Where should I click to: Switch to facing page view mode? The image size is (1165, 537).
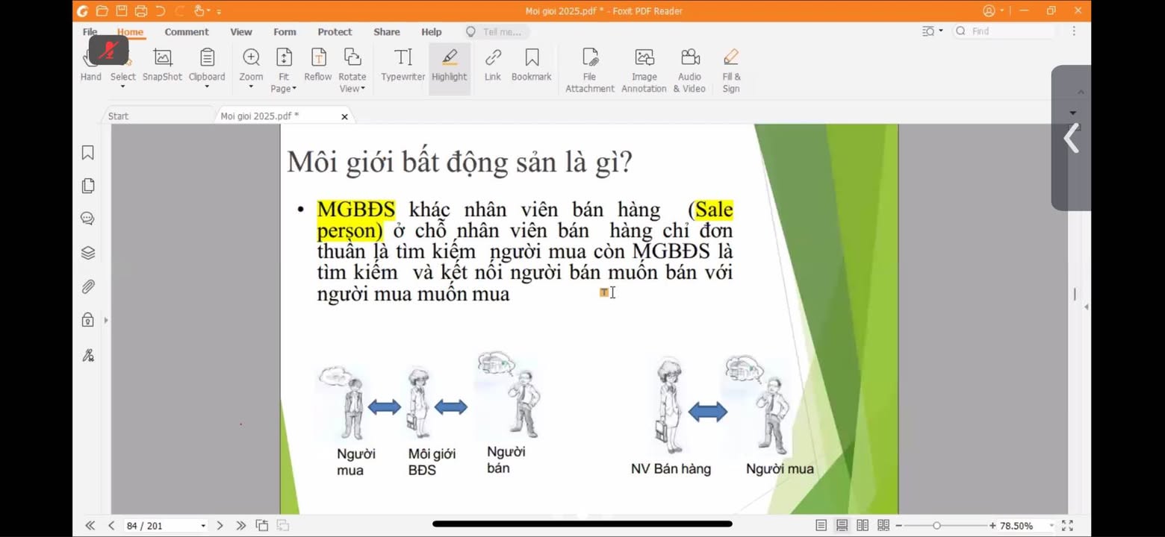pyautogui.click(x=863, y=525)
